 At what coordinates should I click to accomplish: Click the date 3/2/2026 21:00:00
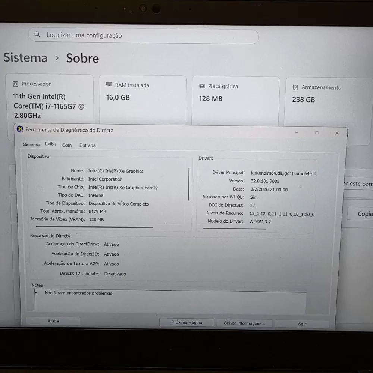[269, 189]
